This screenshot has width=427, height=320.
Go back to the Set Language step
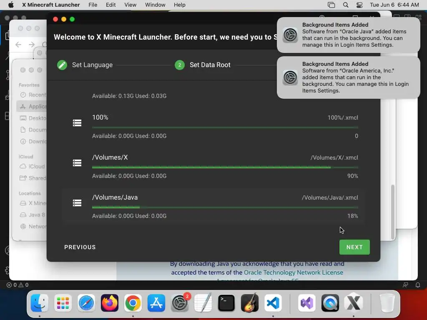[x=85, y=65]
